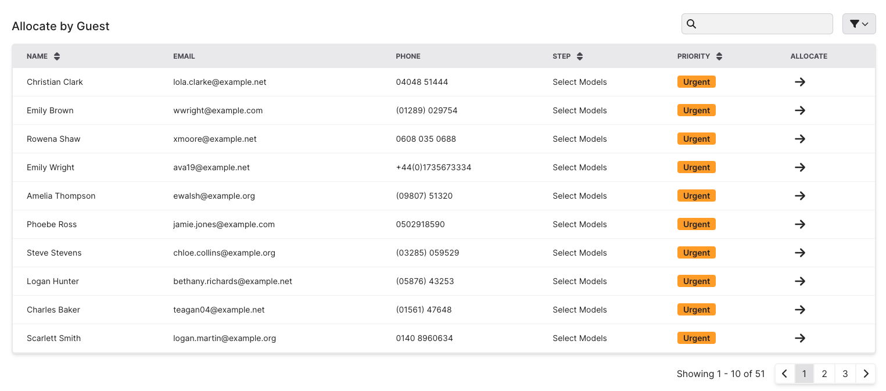886x391 pixels.
Task: Click the allocate arrow for Rowena Shaw
Action: [800, 139]
